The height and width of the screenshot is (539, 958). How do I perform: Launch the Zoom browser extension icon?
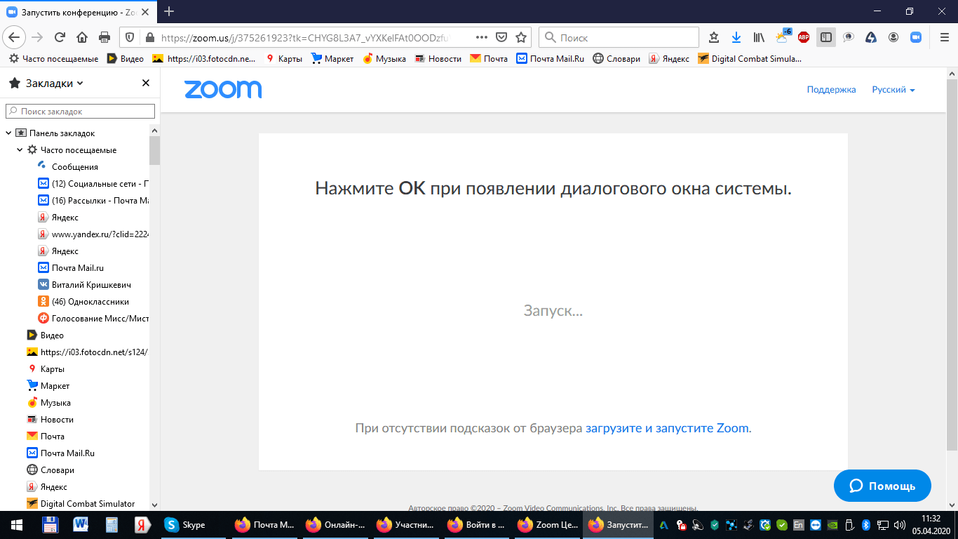[x=916, y=36]
